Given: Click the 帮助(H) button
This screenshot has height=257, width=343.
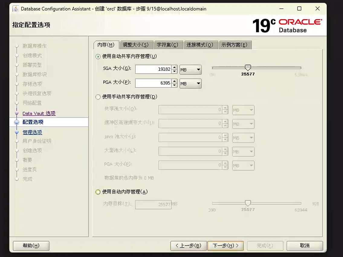Looking at the screenshot, I should pyautogui.click(x=31, y=246).
